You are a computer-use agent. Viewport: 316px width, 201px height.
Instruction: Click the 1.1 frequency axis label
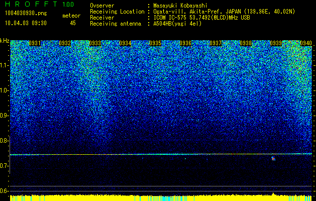pos(5,65)
